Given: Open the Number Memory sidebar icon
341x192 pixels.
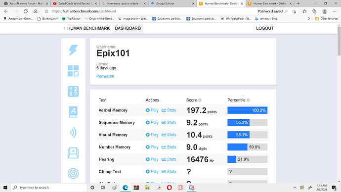Looking at the screenshot, I should pyautogui.click(x=73, y=91).
